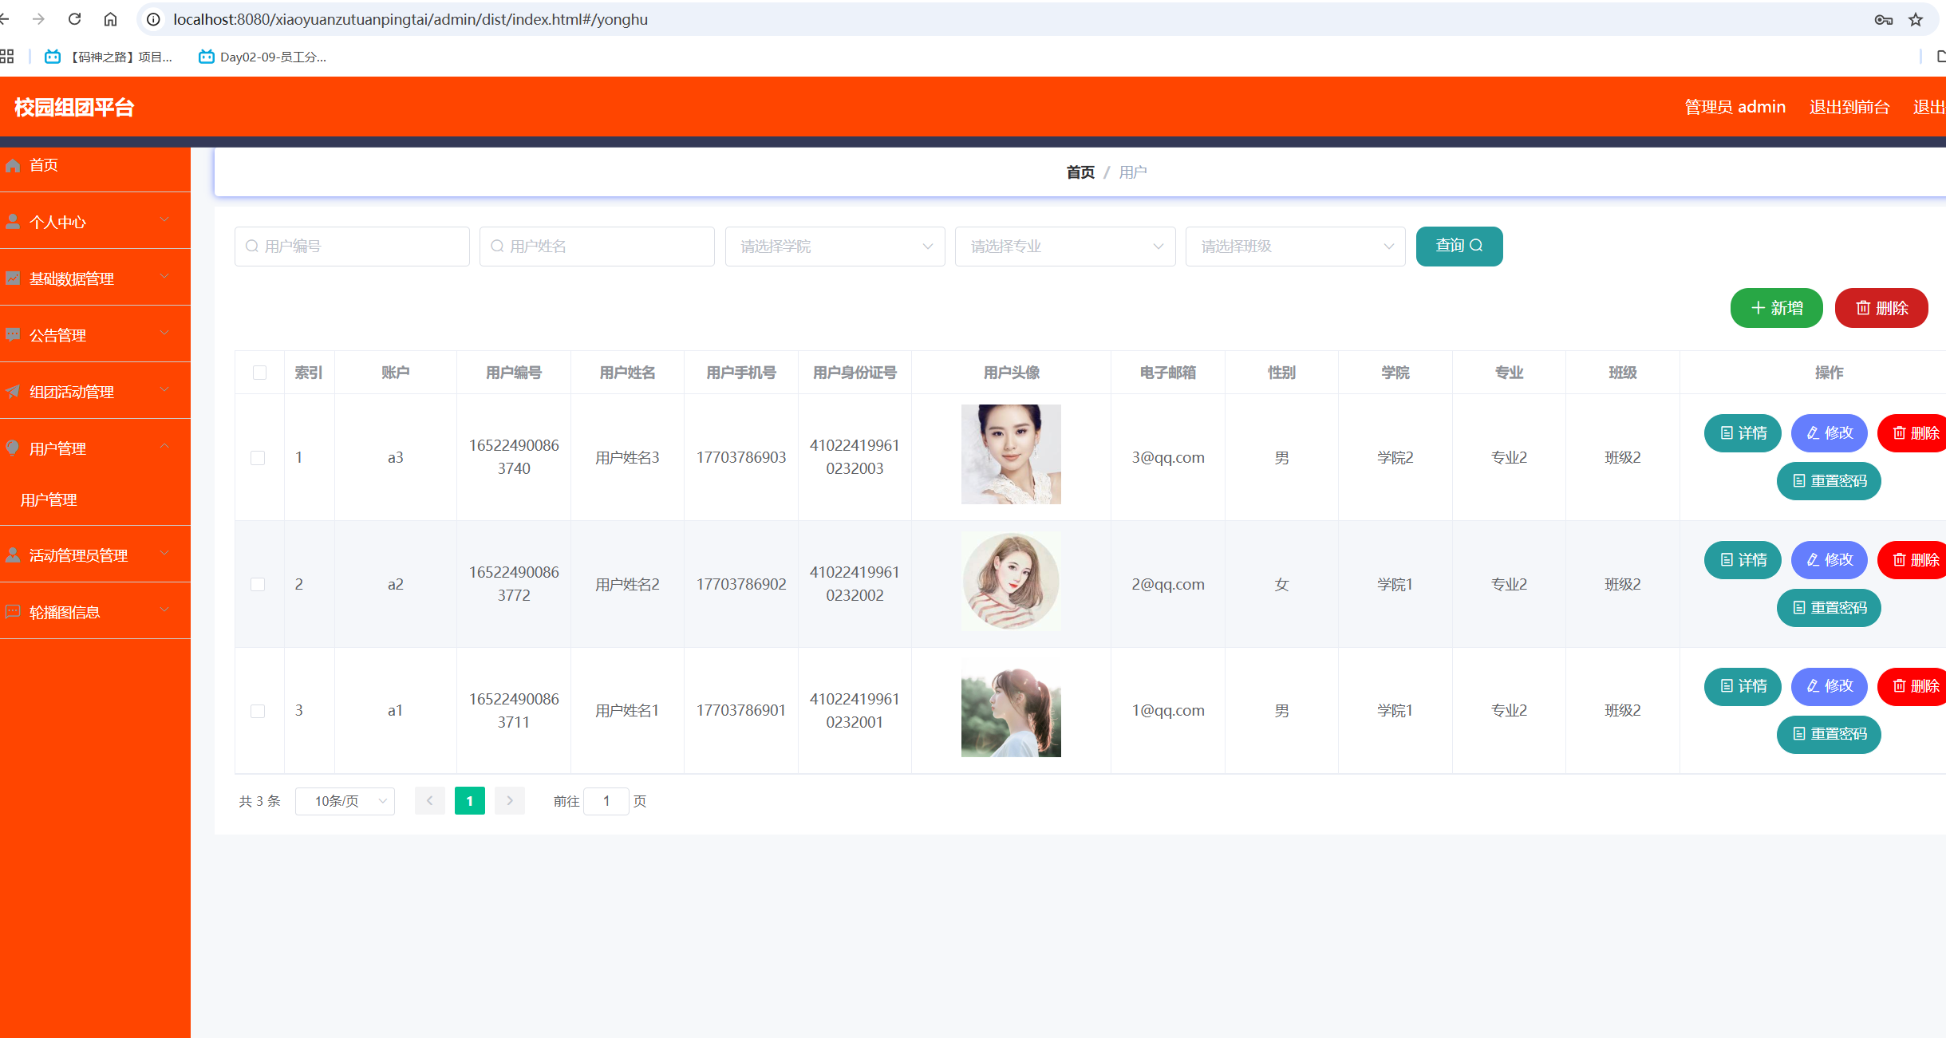Check the row checkbox for account a1
The height and width of the screenshot is (1038, 1946).
click(258, 711)
